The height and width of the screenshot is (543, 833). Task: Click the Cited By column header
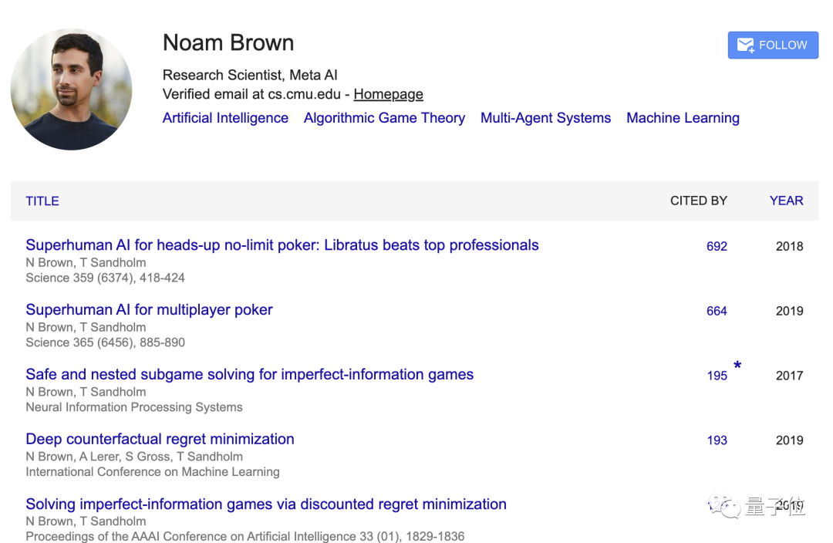click(699, 201)
